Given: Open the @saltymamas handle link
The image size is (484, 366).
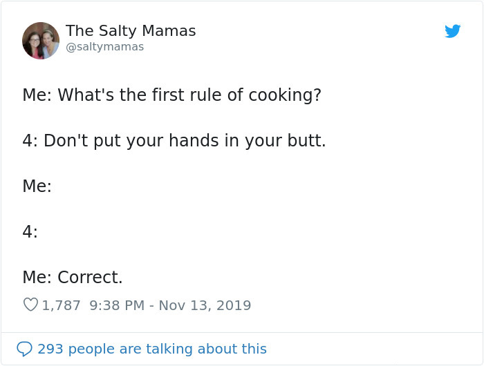Looking at the screenshot, I should click(104, 47).
